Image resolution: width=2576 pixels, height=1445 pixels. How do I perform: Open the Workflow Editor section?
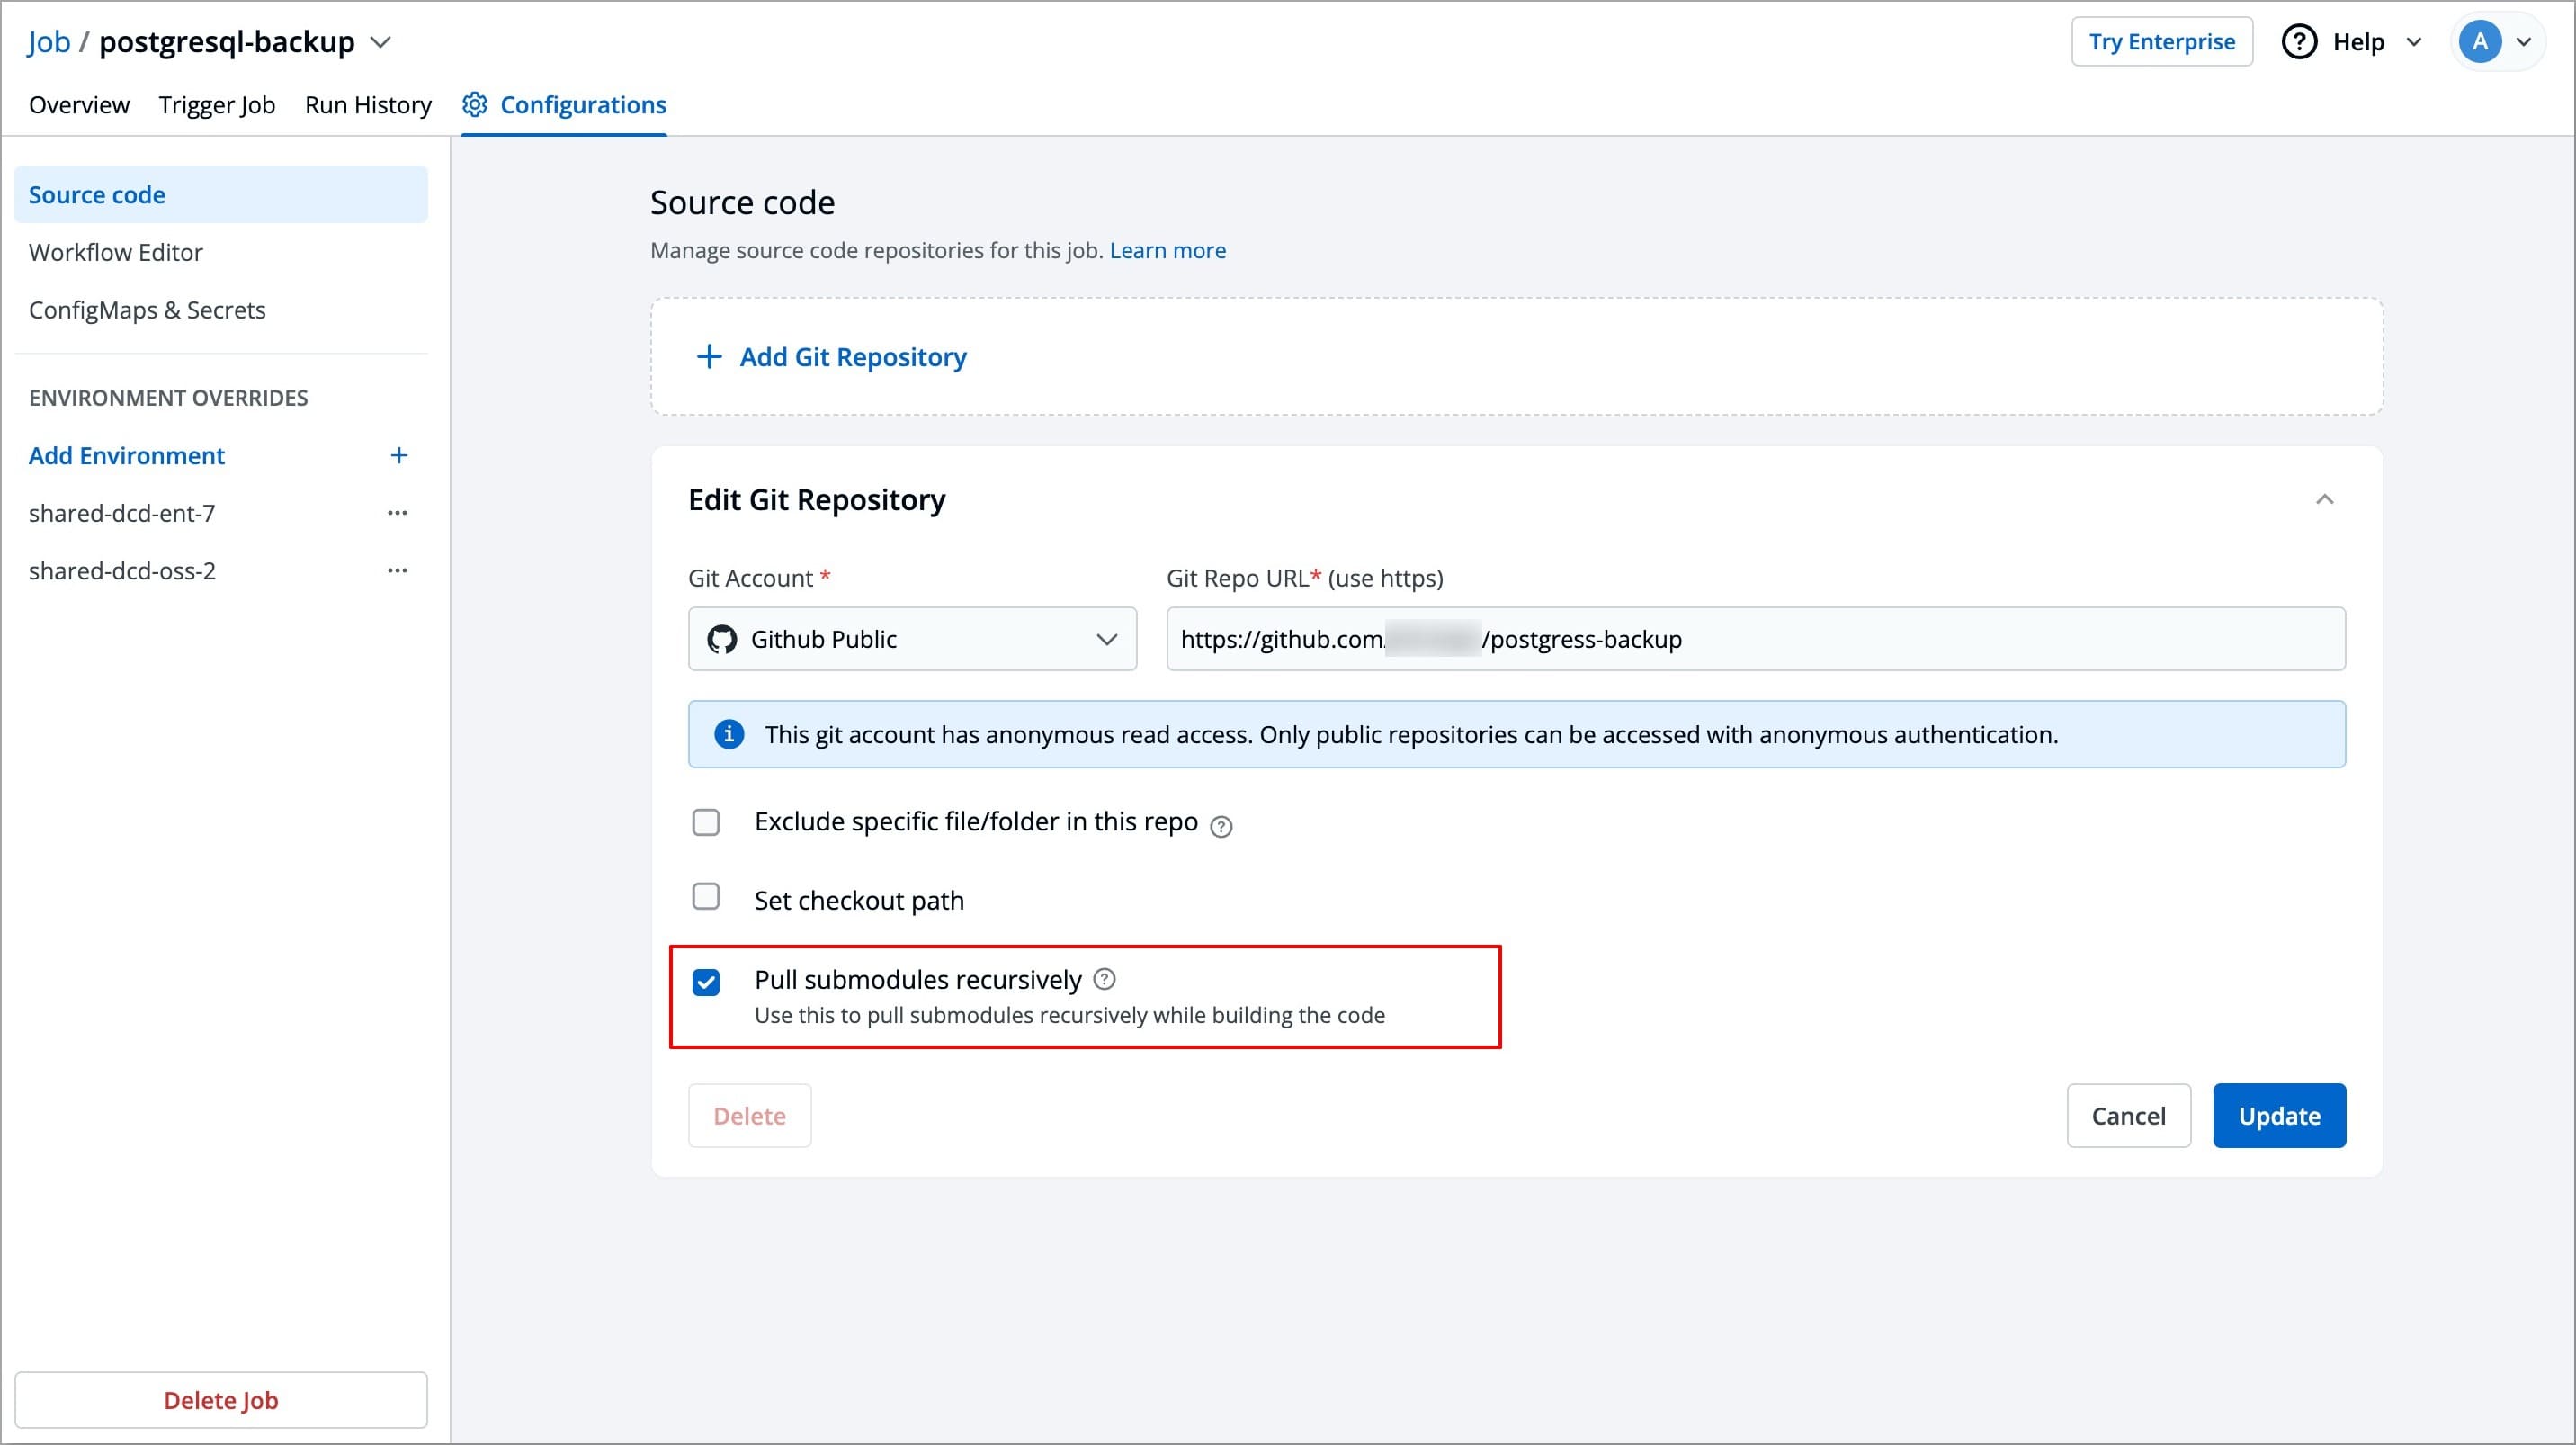[x=115, y=252]
